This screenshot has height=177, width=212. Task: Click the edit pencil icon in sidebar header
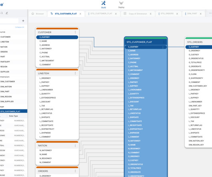7,13
